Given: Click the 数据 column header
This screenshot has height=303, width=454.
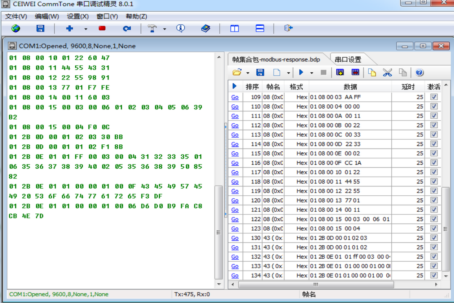Looking at the screenshot, I should tap(350, 87).
